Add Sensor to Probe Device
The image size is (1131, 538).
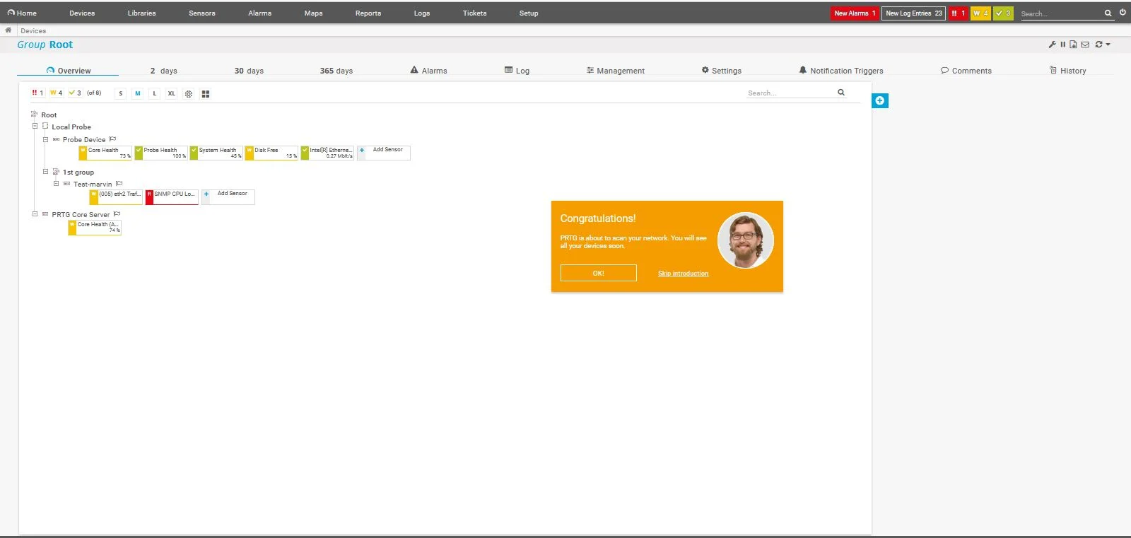coord(383,153)
